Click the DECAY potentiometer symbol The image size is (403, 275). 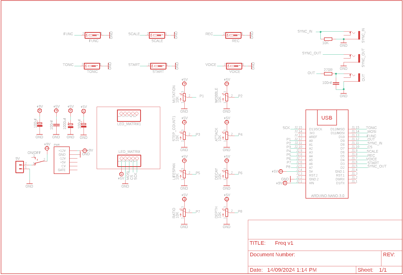click(x=226, y=174)
